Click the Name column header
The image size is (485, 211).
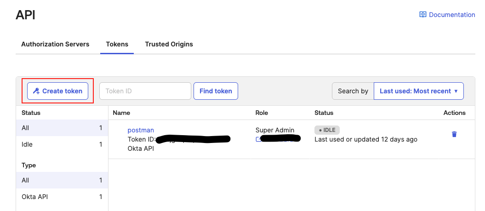[121, 113]
